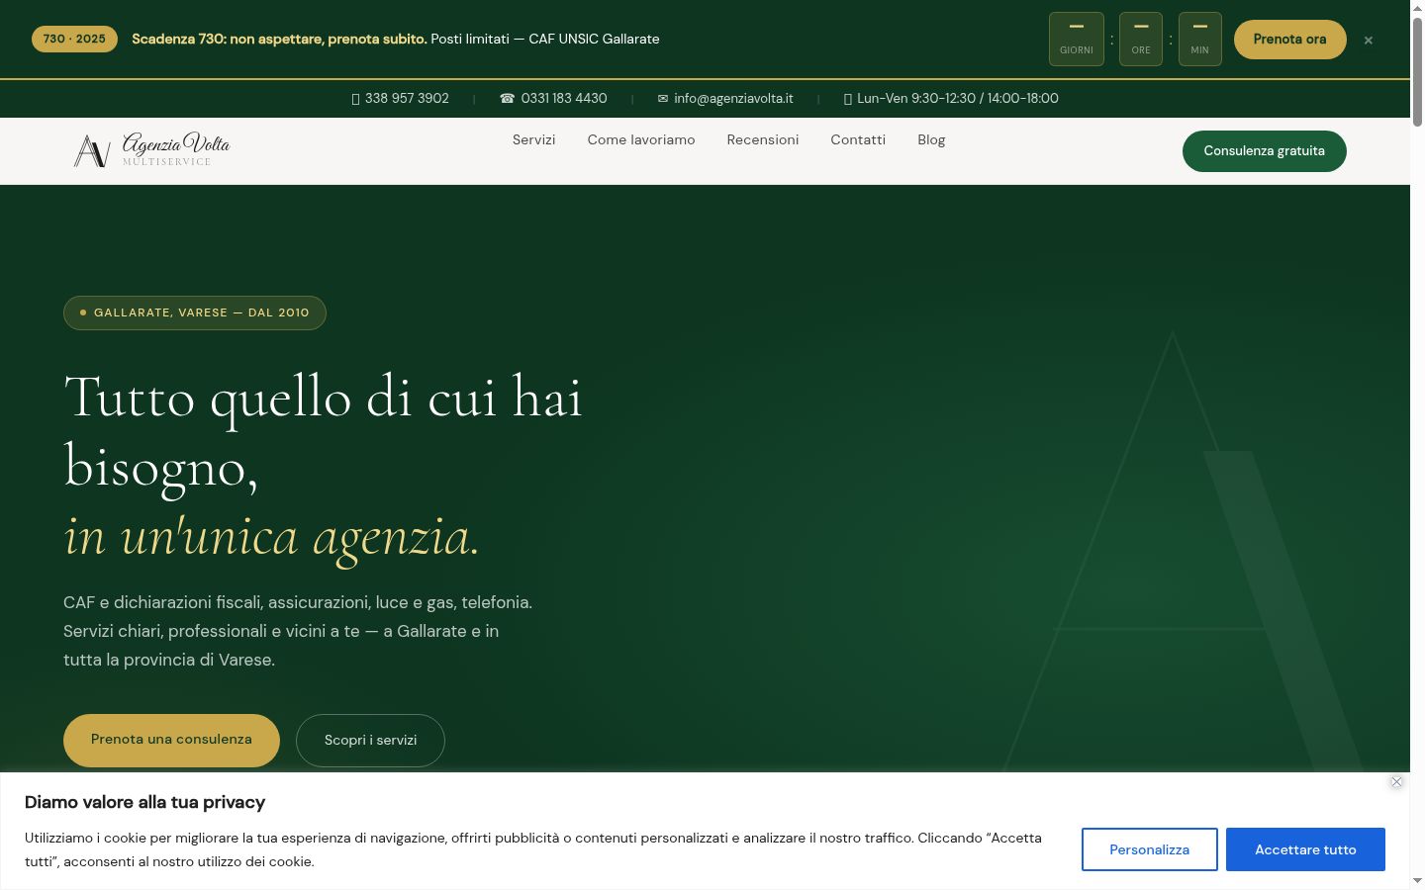Open cookie settings via Personalizza
This screenshot has width=1425, height=890.
(1150, 849)
